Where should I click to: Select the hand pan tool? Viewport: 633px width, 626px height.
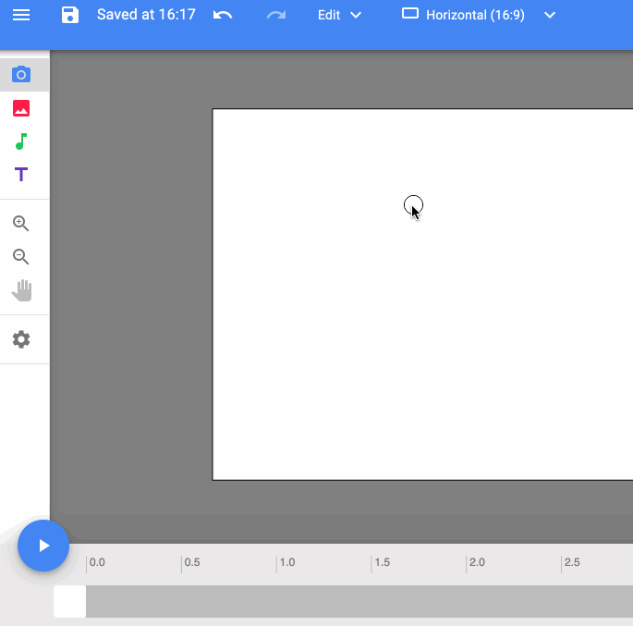click(x=22, y=290)
